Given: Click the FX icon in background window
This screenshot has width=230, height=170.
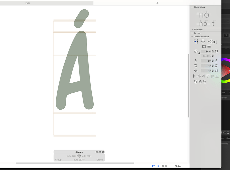Looking at the screenshot, I should [x=224, y=133].
